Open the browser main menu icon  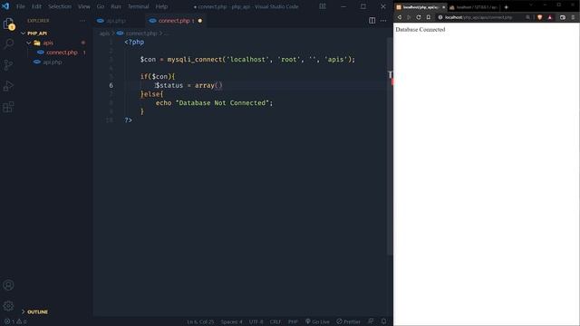[573, 17]
